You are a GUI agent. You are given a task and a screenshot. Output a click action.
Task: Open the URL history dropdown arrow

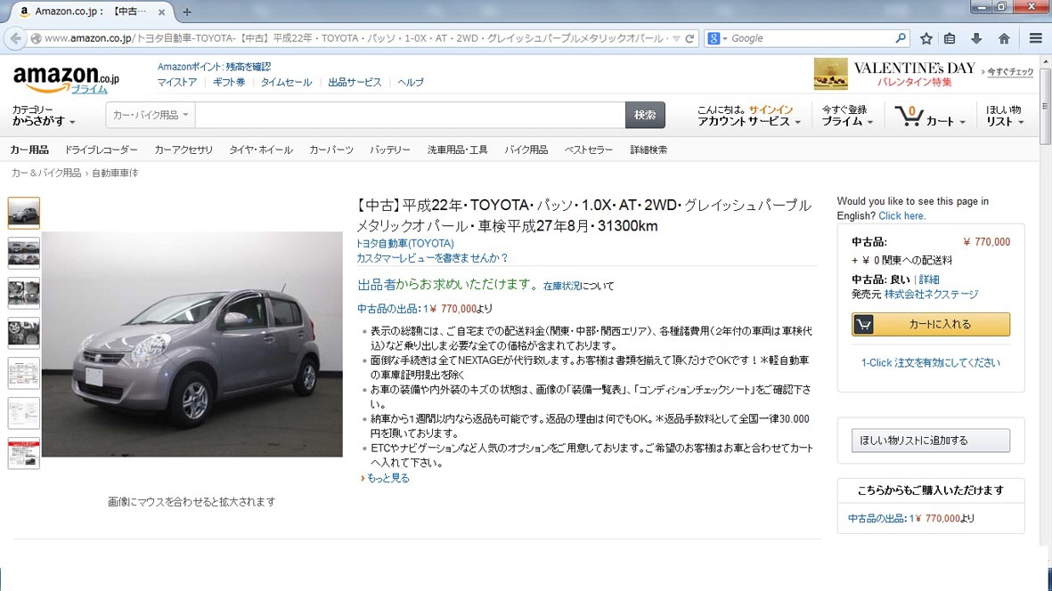tap(676, 38)
